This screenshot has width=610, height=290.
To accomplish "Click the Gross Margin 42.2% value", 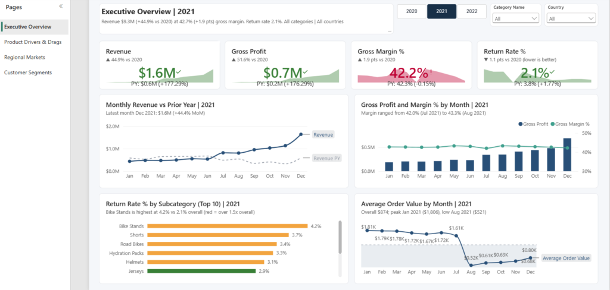I will (x=409, y=73).
